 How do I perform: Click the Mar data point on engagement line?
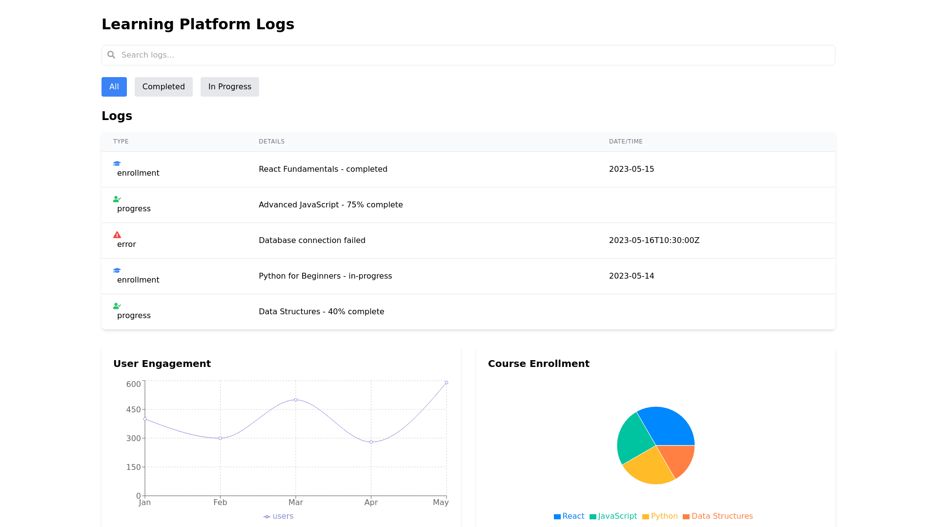point(296,400)
